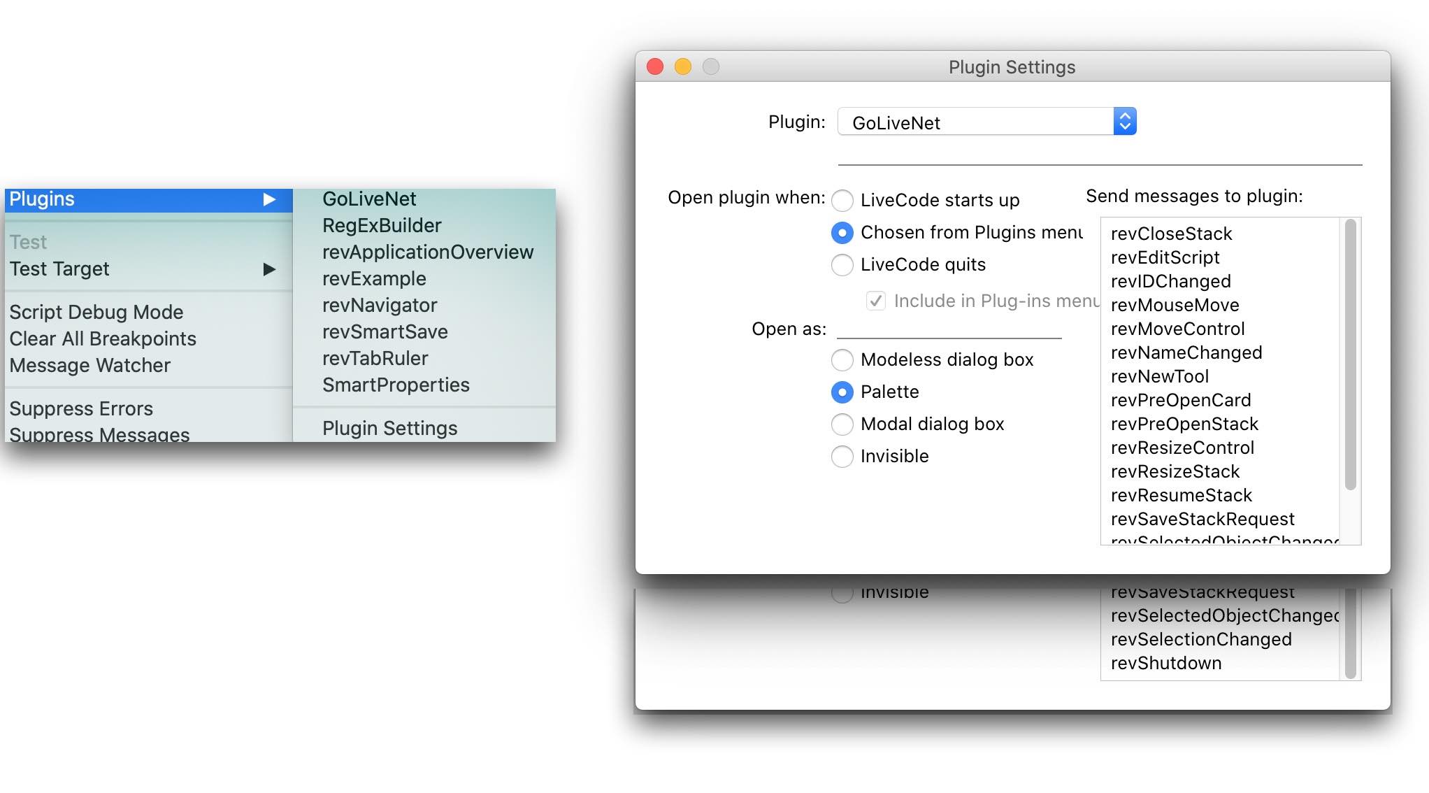Choose RegExBuilder in Plugins submenu

click(382, 226)
